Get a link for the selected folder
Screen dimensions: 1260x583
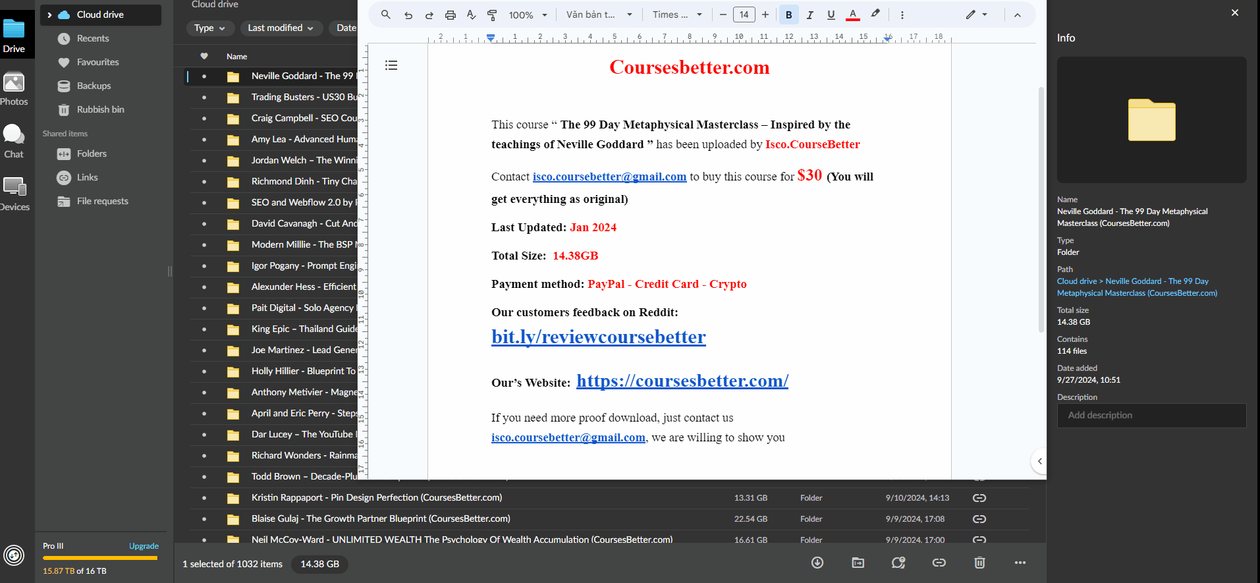coord(939,563)
